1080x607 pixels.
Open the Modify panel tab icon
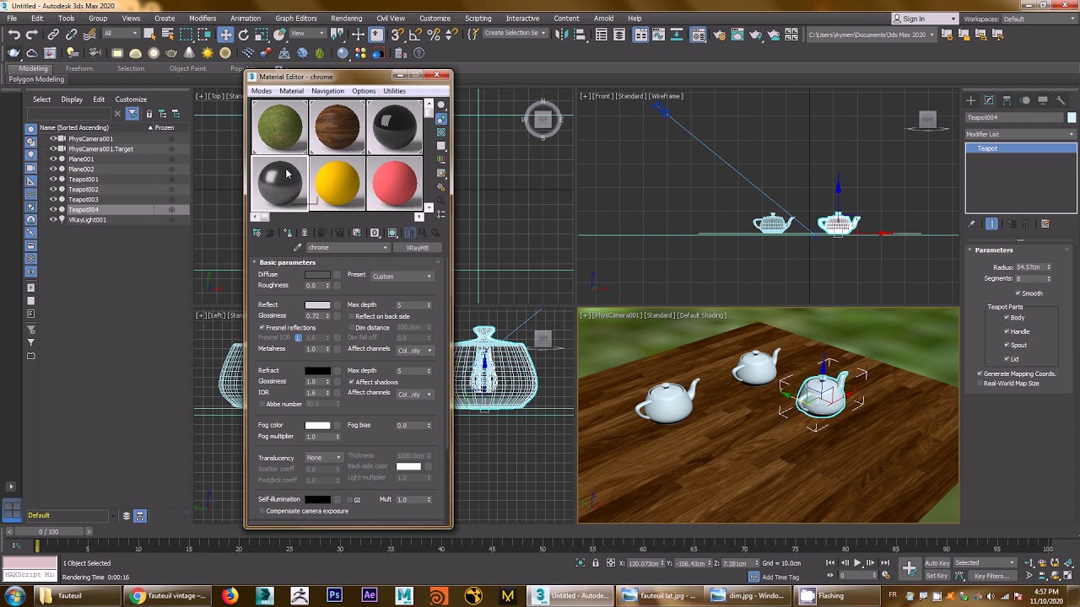click(989, 100)
